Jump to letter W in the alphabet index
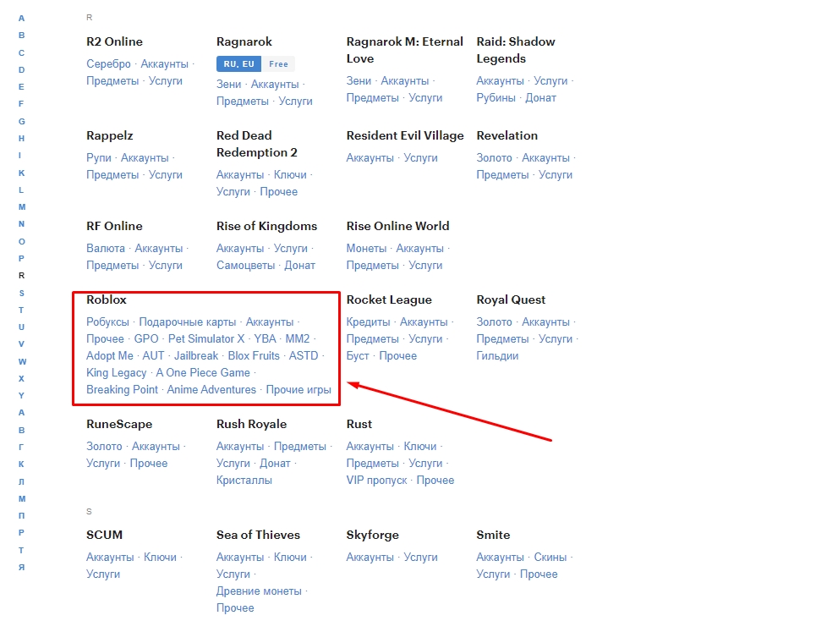The height and width of the screenshot is (621, 816). click(22, 361)
